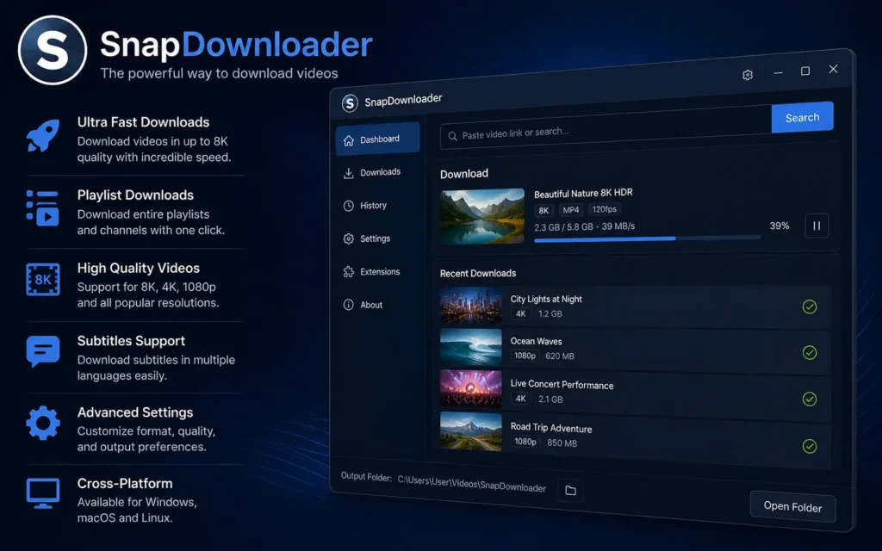Open City Lights at Night thumbnail
Image resolution: width=882 pixels, height=551 pixels.
[x=471, y=306]
